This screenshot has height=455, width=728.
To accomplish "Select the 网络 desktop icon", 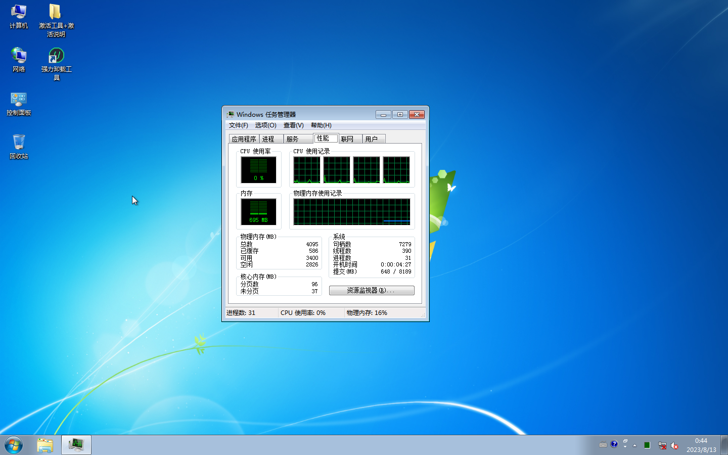I will click(19, 60).
